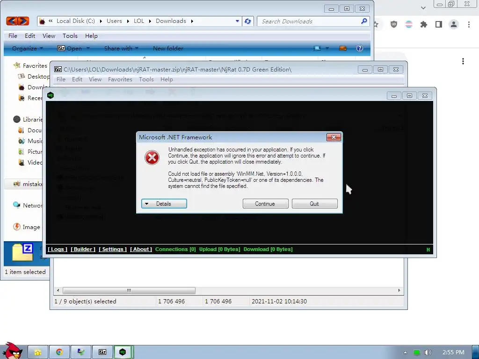Screen dimensions: 479x359
Task: Open uBlock shield extension in Chrome
Action: pos(394,24)
